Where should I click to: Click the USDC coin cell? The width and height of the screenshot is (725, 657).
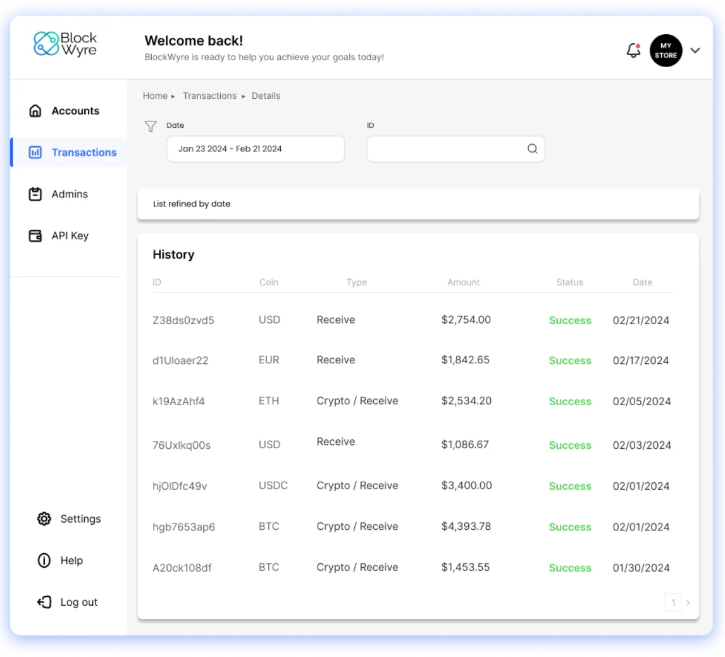273,485
